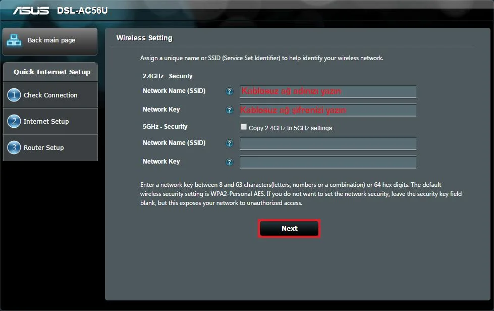Open help for the 5GHz Network Key
This screenshot has height=311, width=494.
click(x=230, y=162)
